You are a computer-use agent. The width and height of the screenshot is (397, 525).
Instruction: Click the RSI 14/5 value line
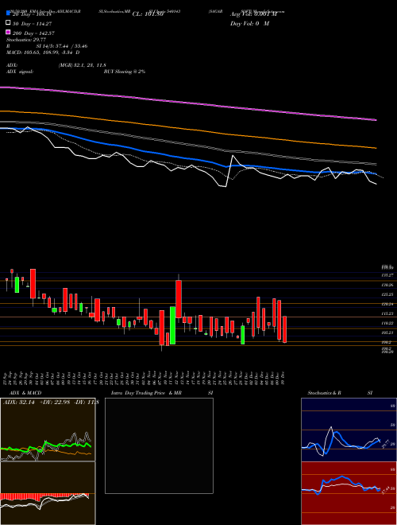47,46
